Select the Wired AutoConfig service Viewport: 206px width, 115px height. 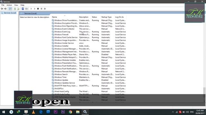(89, 91)
